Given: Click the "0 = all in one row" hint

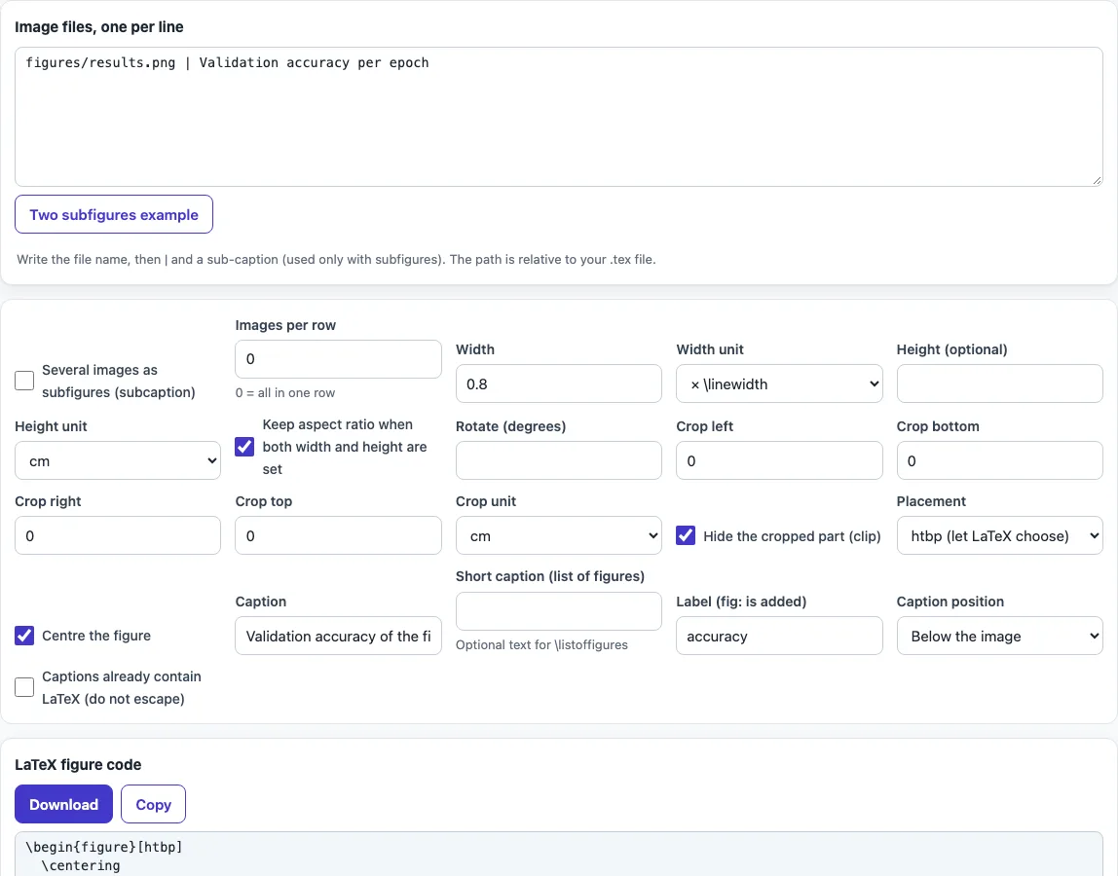Looking at the screenshot, I should point(285,392).
